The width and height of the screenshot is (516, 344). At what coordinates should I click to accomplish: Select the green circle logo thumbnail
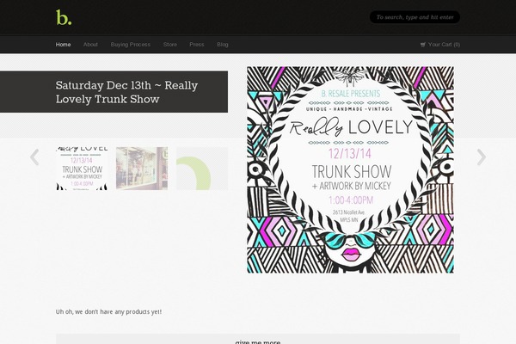coord(202,169)
